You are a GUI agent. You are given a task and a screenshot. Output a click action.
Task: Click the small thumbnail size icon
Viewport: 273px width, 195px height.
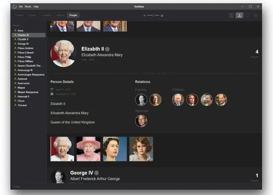pos(144,15)
